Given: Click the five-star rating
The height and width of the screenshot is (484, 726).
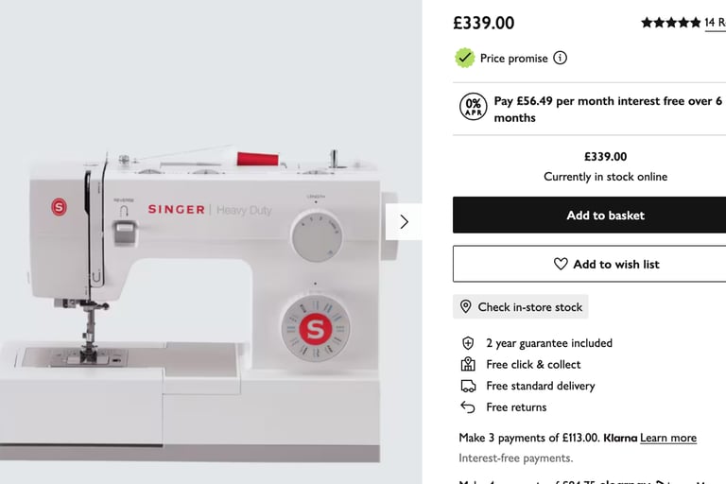Looking at the screenshot, I should click(670, 23).
